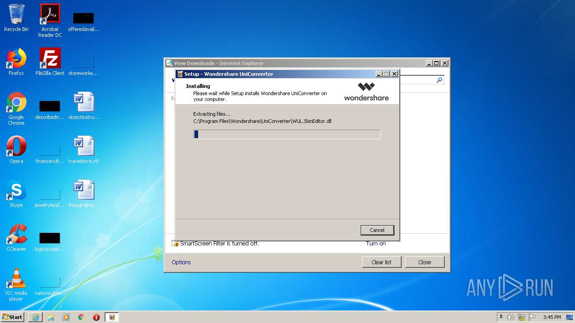Open VLC media player shortcut
The height and width of the screenshot is (323, 575).
(16, 284)
